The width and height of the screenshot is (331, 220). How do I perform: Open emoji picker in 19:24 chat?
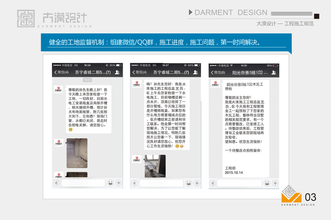point(110,183)
